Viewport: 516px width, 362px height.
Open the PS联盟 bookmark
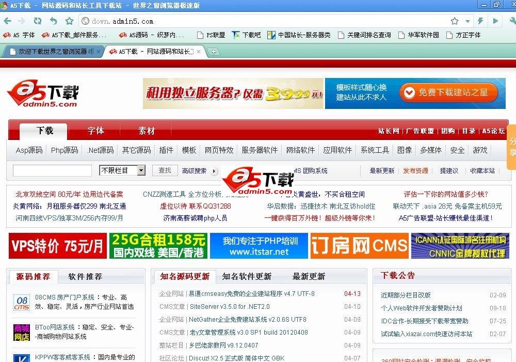tap(211, 35)
